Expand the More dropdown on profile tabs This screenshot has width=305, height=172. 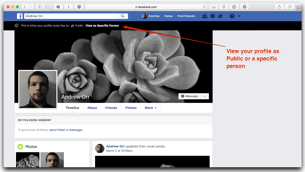(150, 108)
